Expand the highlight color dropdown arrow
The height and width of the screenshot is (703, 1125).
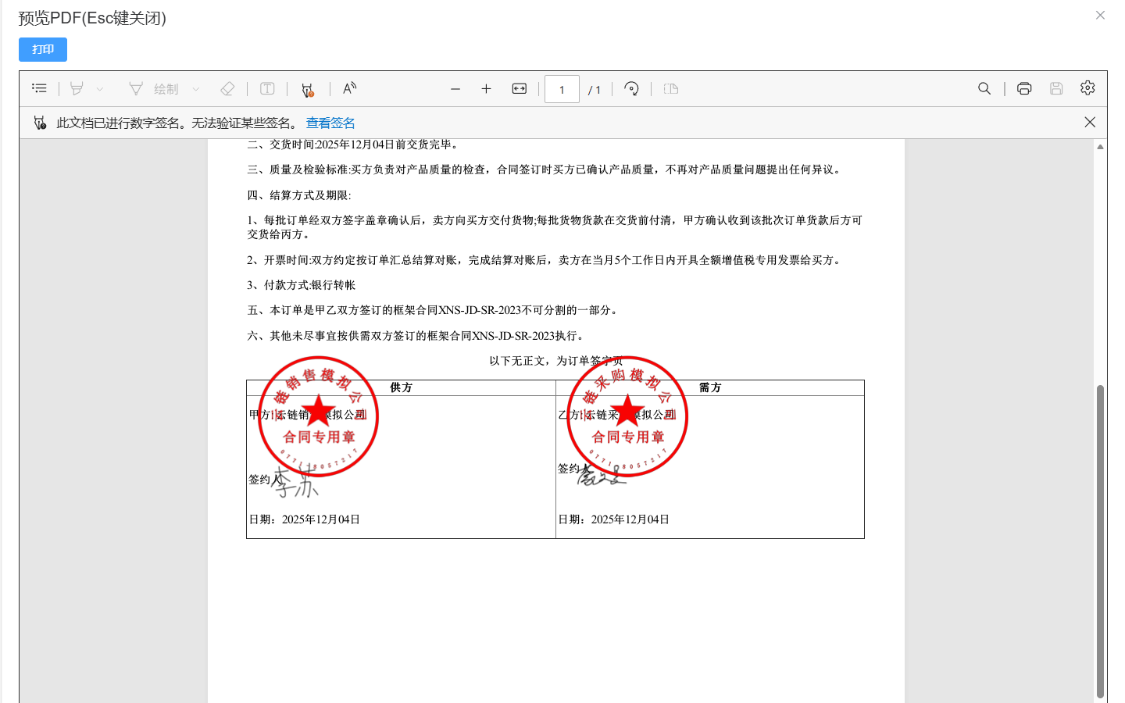click(100, 90)
